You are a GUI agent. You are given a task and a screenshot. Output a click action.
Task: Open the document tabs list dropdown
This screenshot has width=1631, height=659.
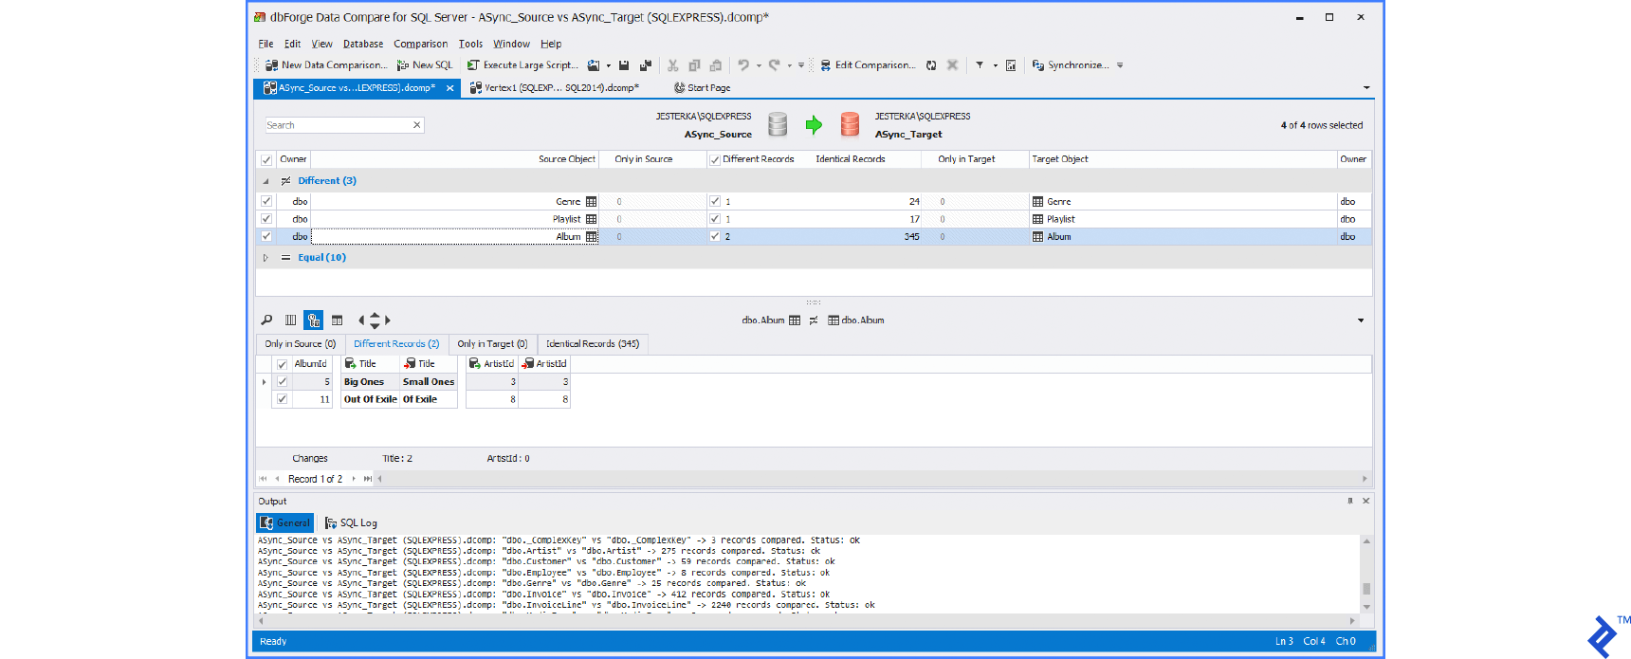tap(1366, 88)
